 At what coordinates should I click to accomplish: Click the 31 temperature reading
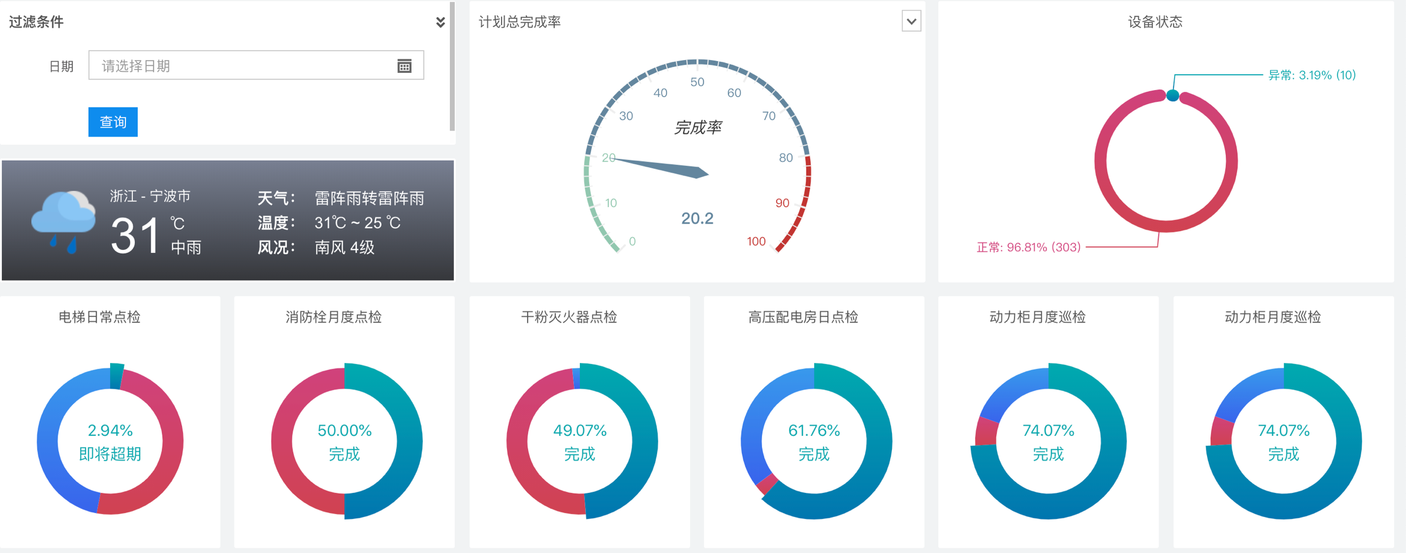135,236
